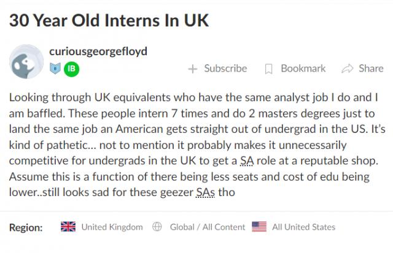Click the plus icon beside Subscribe

[193, 69]
